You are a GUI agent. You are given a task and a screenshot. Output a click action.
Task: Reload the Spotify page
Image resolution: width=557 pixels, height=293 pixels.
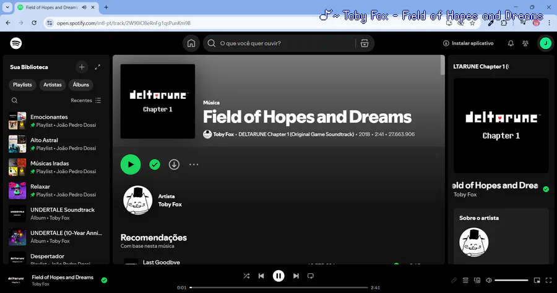pos(34,23)
